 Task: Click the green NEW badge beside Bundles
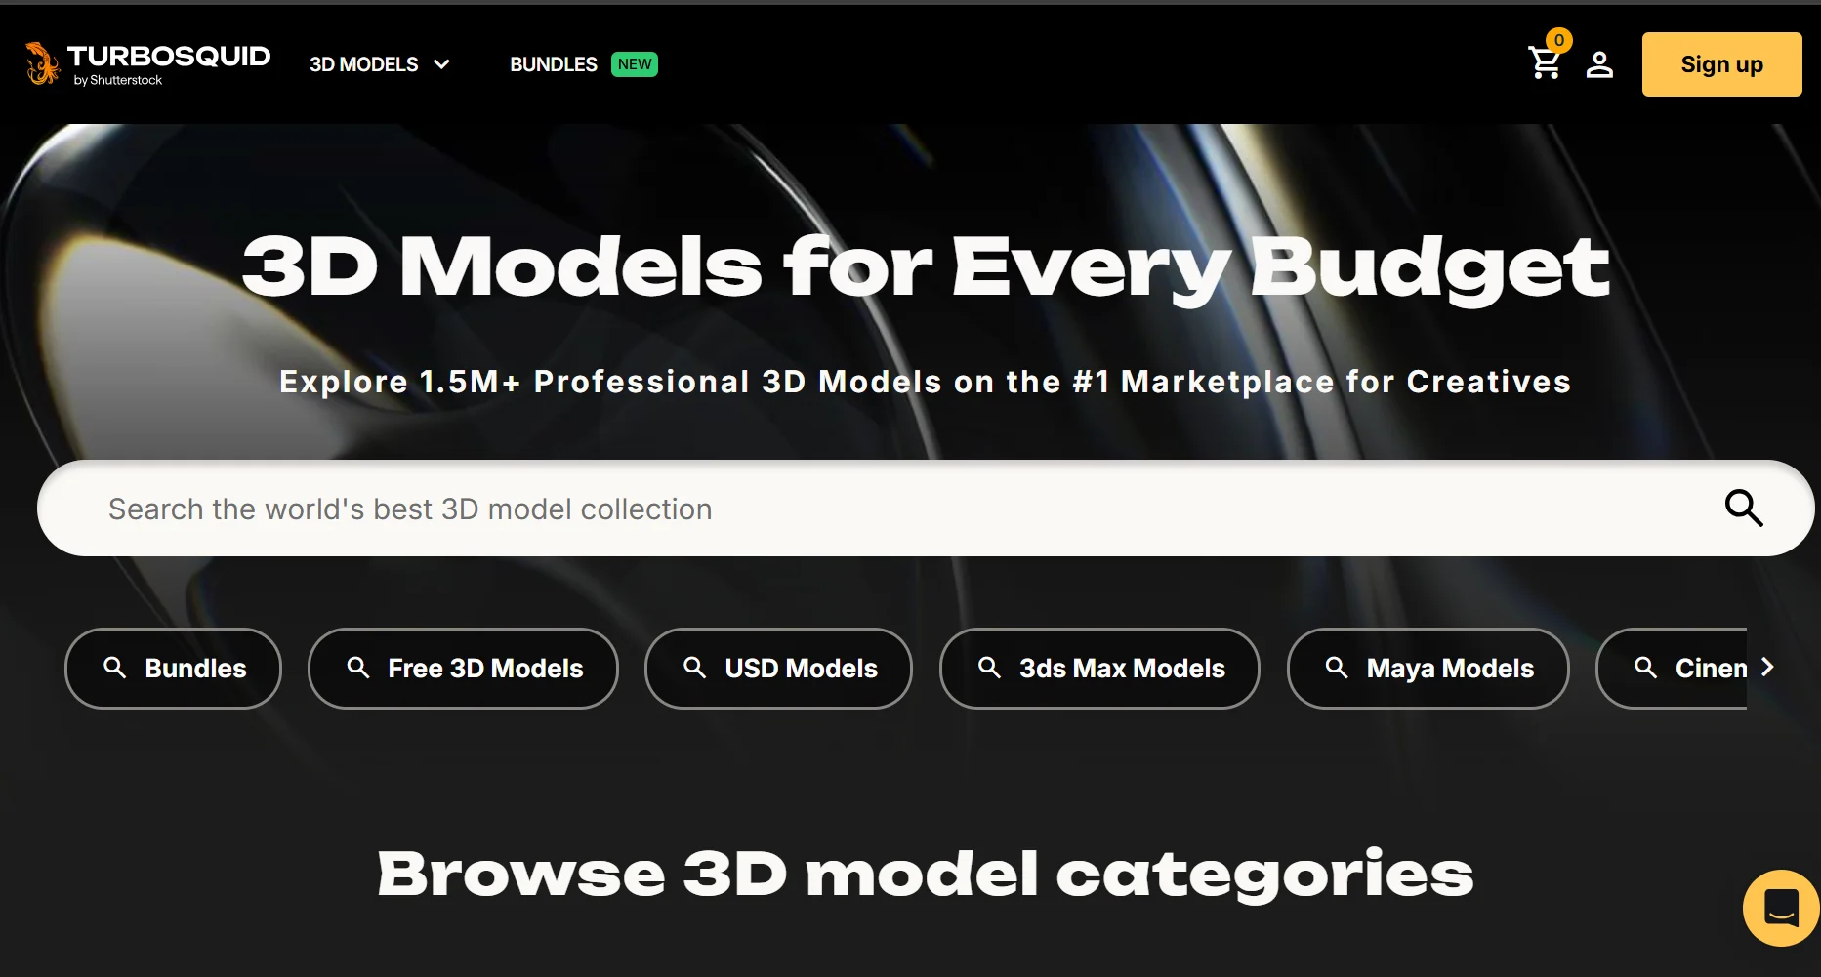[635, 64]
